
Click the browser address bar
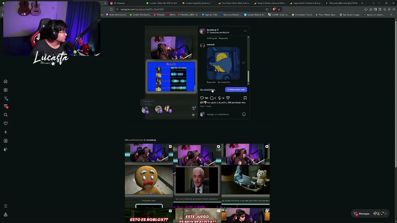click(x=189, y=9)
